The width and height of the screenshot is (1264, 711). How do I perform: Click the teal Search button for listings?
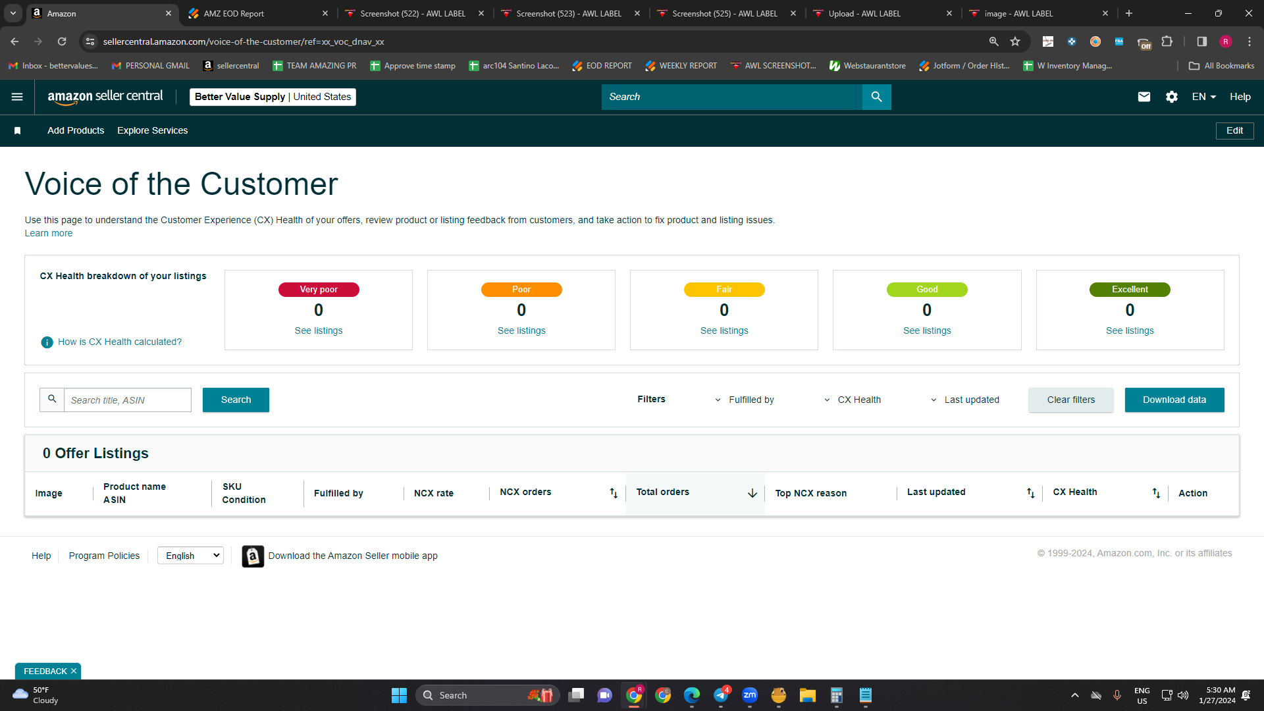pos(236,400)
